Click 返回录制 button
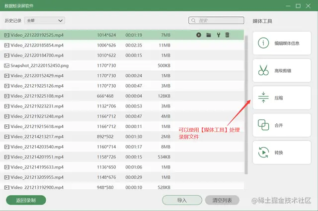Image resolution: width=318 pixels, height=211 pixels. [x=26, y=200]
